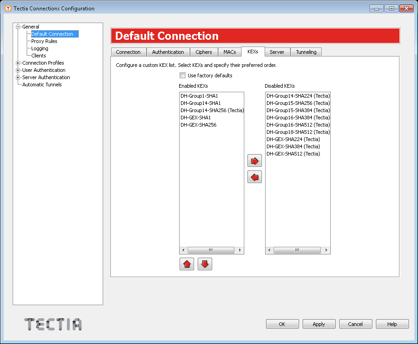Collapse the General tree node
Image resolution: width=418 pixels, height=344 pixels.
coord(18,27)
